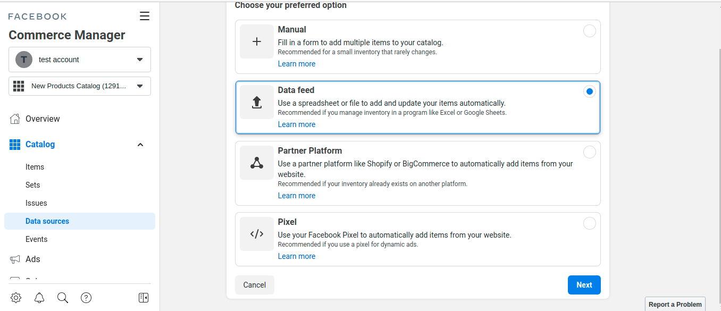Select the Pixel radio button
The height and width of the screenshot is (311, 721).
(589, 223)
